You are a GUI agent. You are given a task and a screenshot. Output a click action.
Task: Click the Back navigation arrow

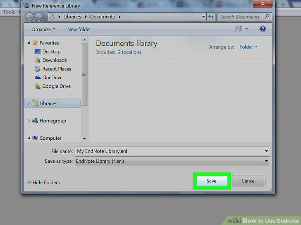click(x=29, y=17)
